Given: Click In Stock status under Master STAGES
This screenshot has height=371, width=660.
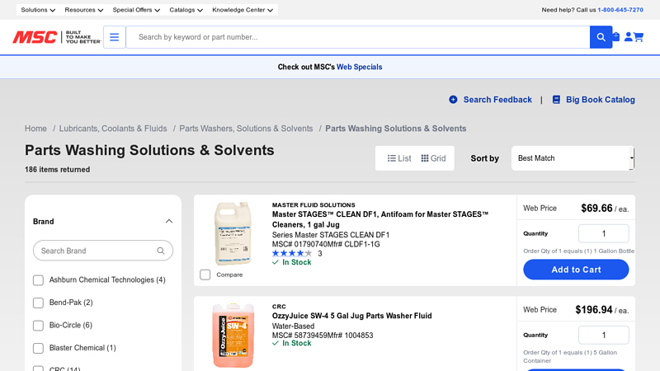Looking at the screenshot, I should click(x=292, y=262).
